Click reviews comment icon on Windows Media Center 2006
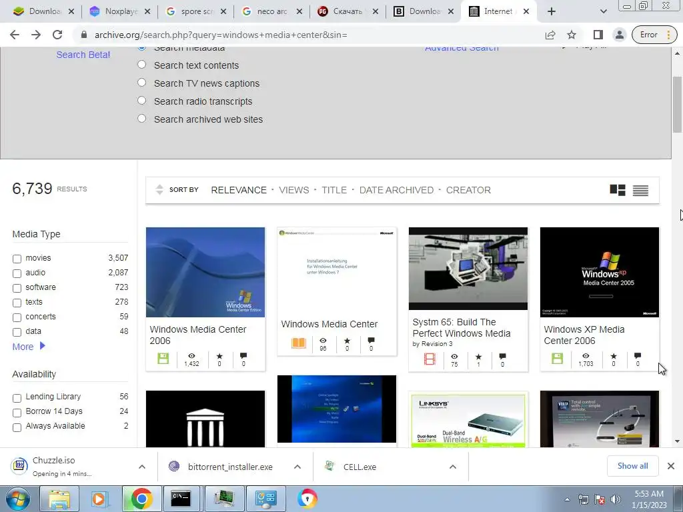 coord(243,356)
